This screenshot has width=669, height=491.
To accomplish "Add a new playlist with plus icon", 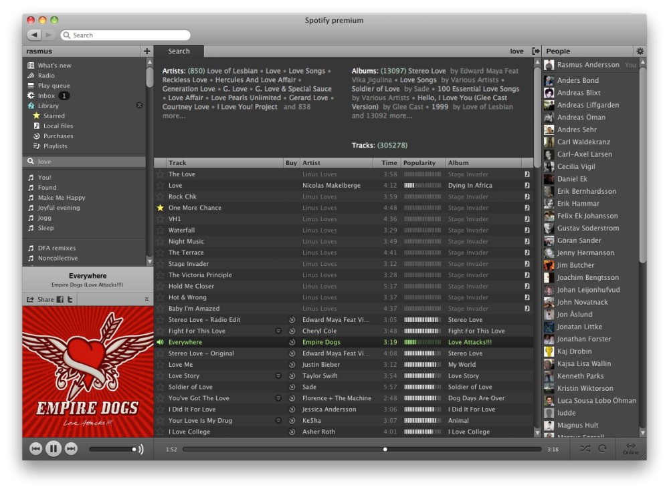I will pos(147,51).
